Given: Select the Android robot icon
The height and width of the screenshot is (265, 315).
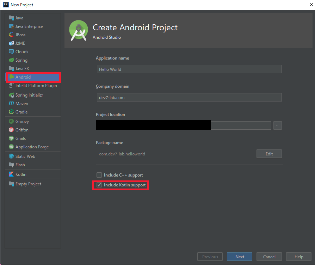Looking at the screenshot, I should tap(11, 77).
